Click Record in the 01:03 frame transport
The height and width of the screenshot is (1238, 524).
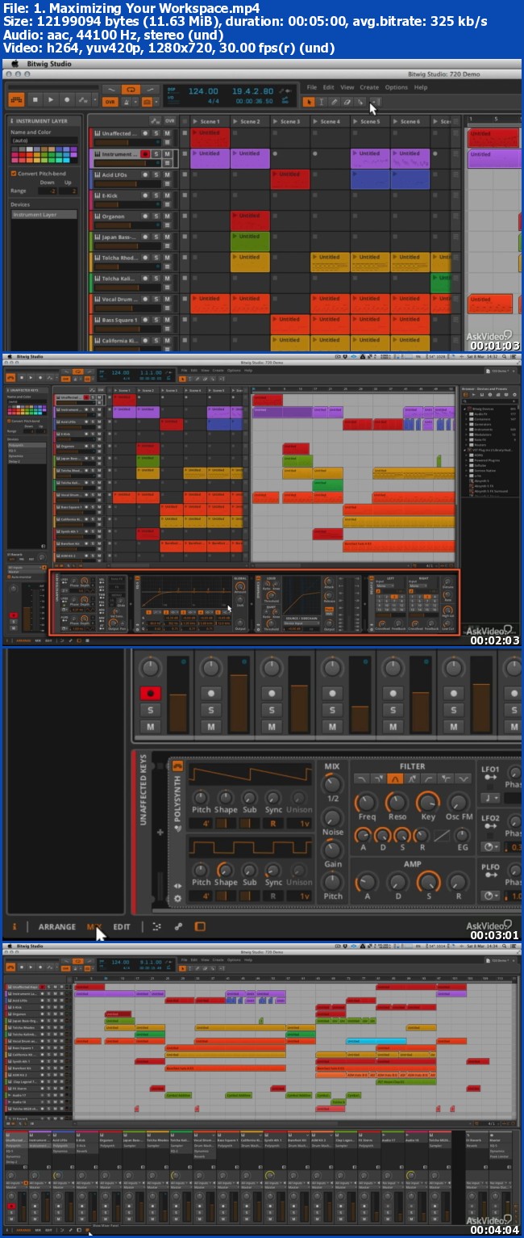click(x=67, y=99)
